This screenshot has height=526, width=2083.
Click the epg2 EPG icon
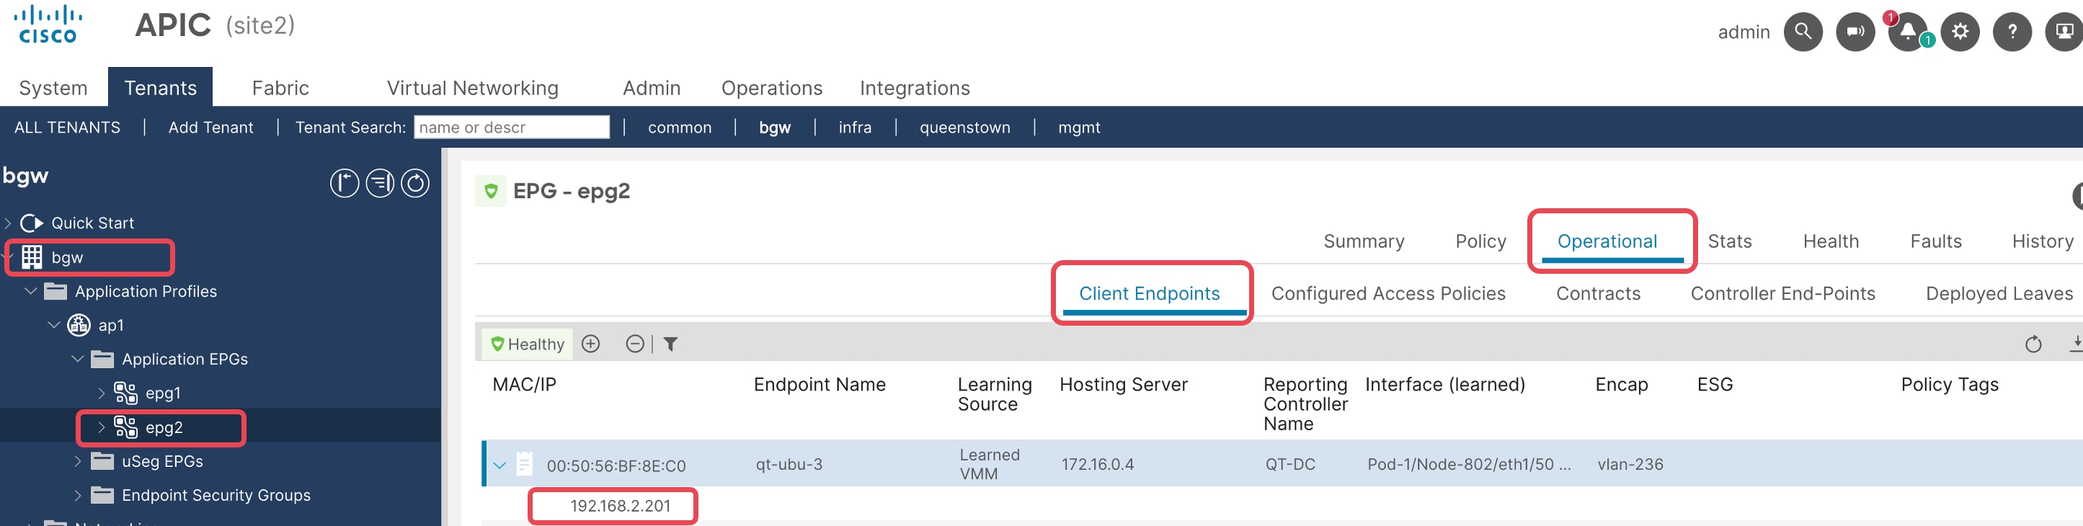click(x=125, y=427)
